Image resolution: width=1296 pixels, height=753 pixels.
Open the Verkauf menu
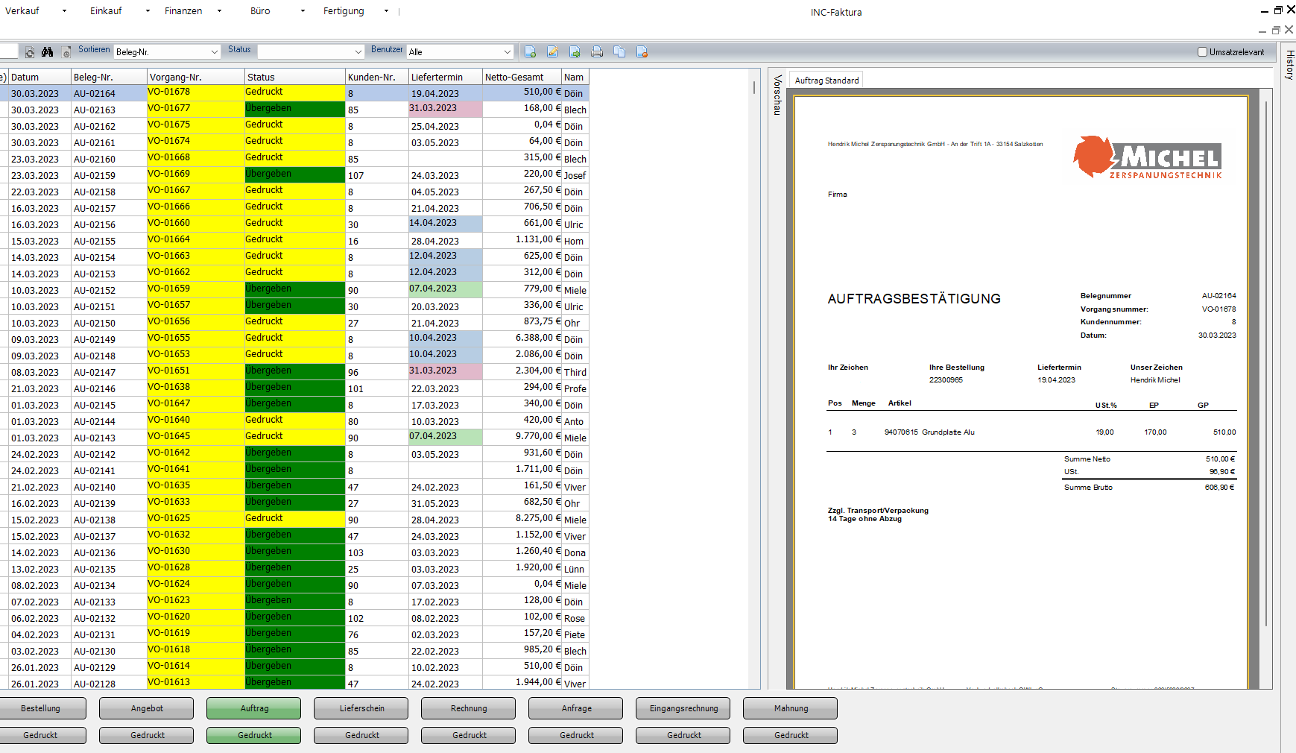coord(22,11)
